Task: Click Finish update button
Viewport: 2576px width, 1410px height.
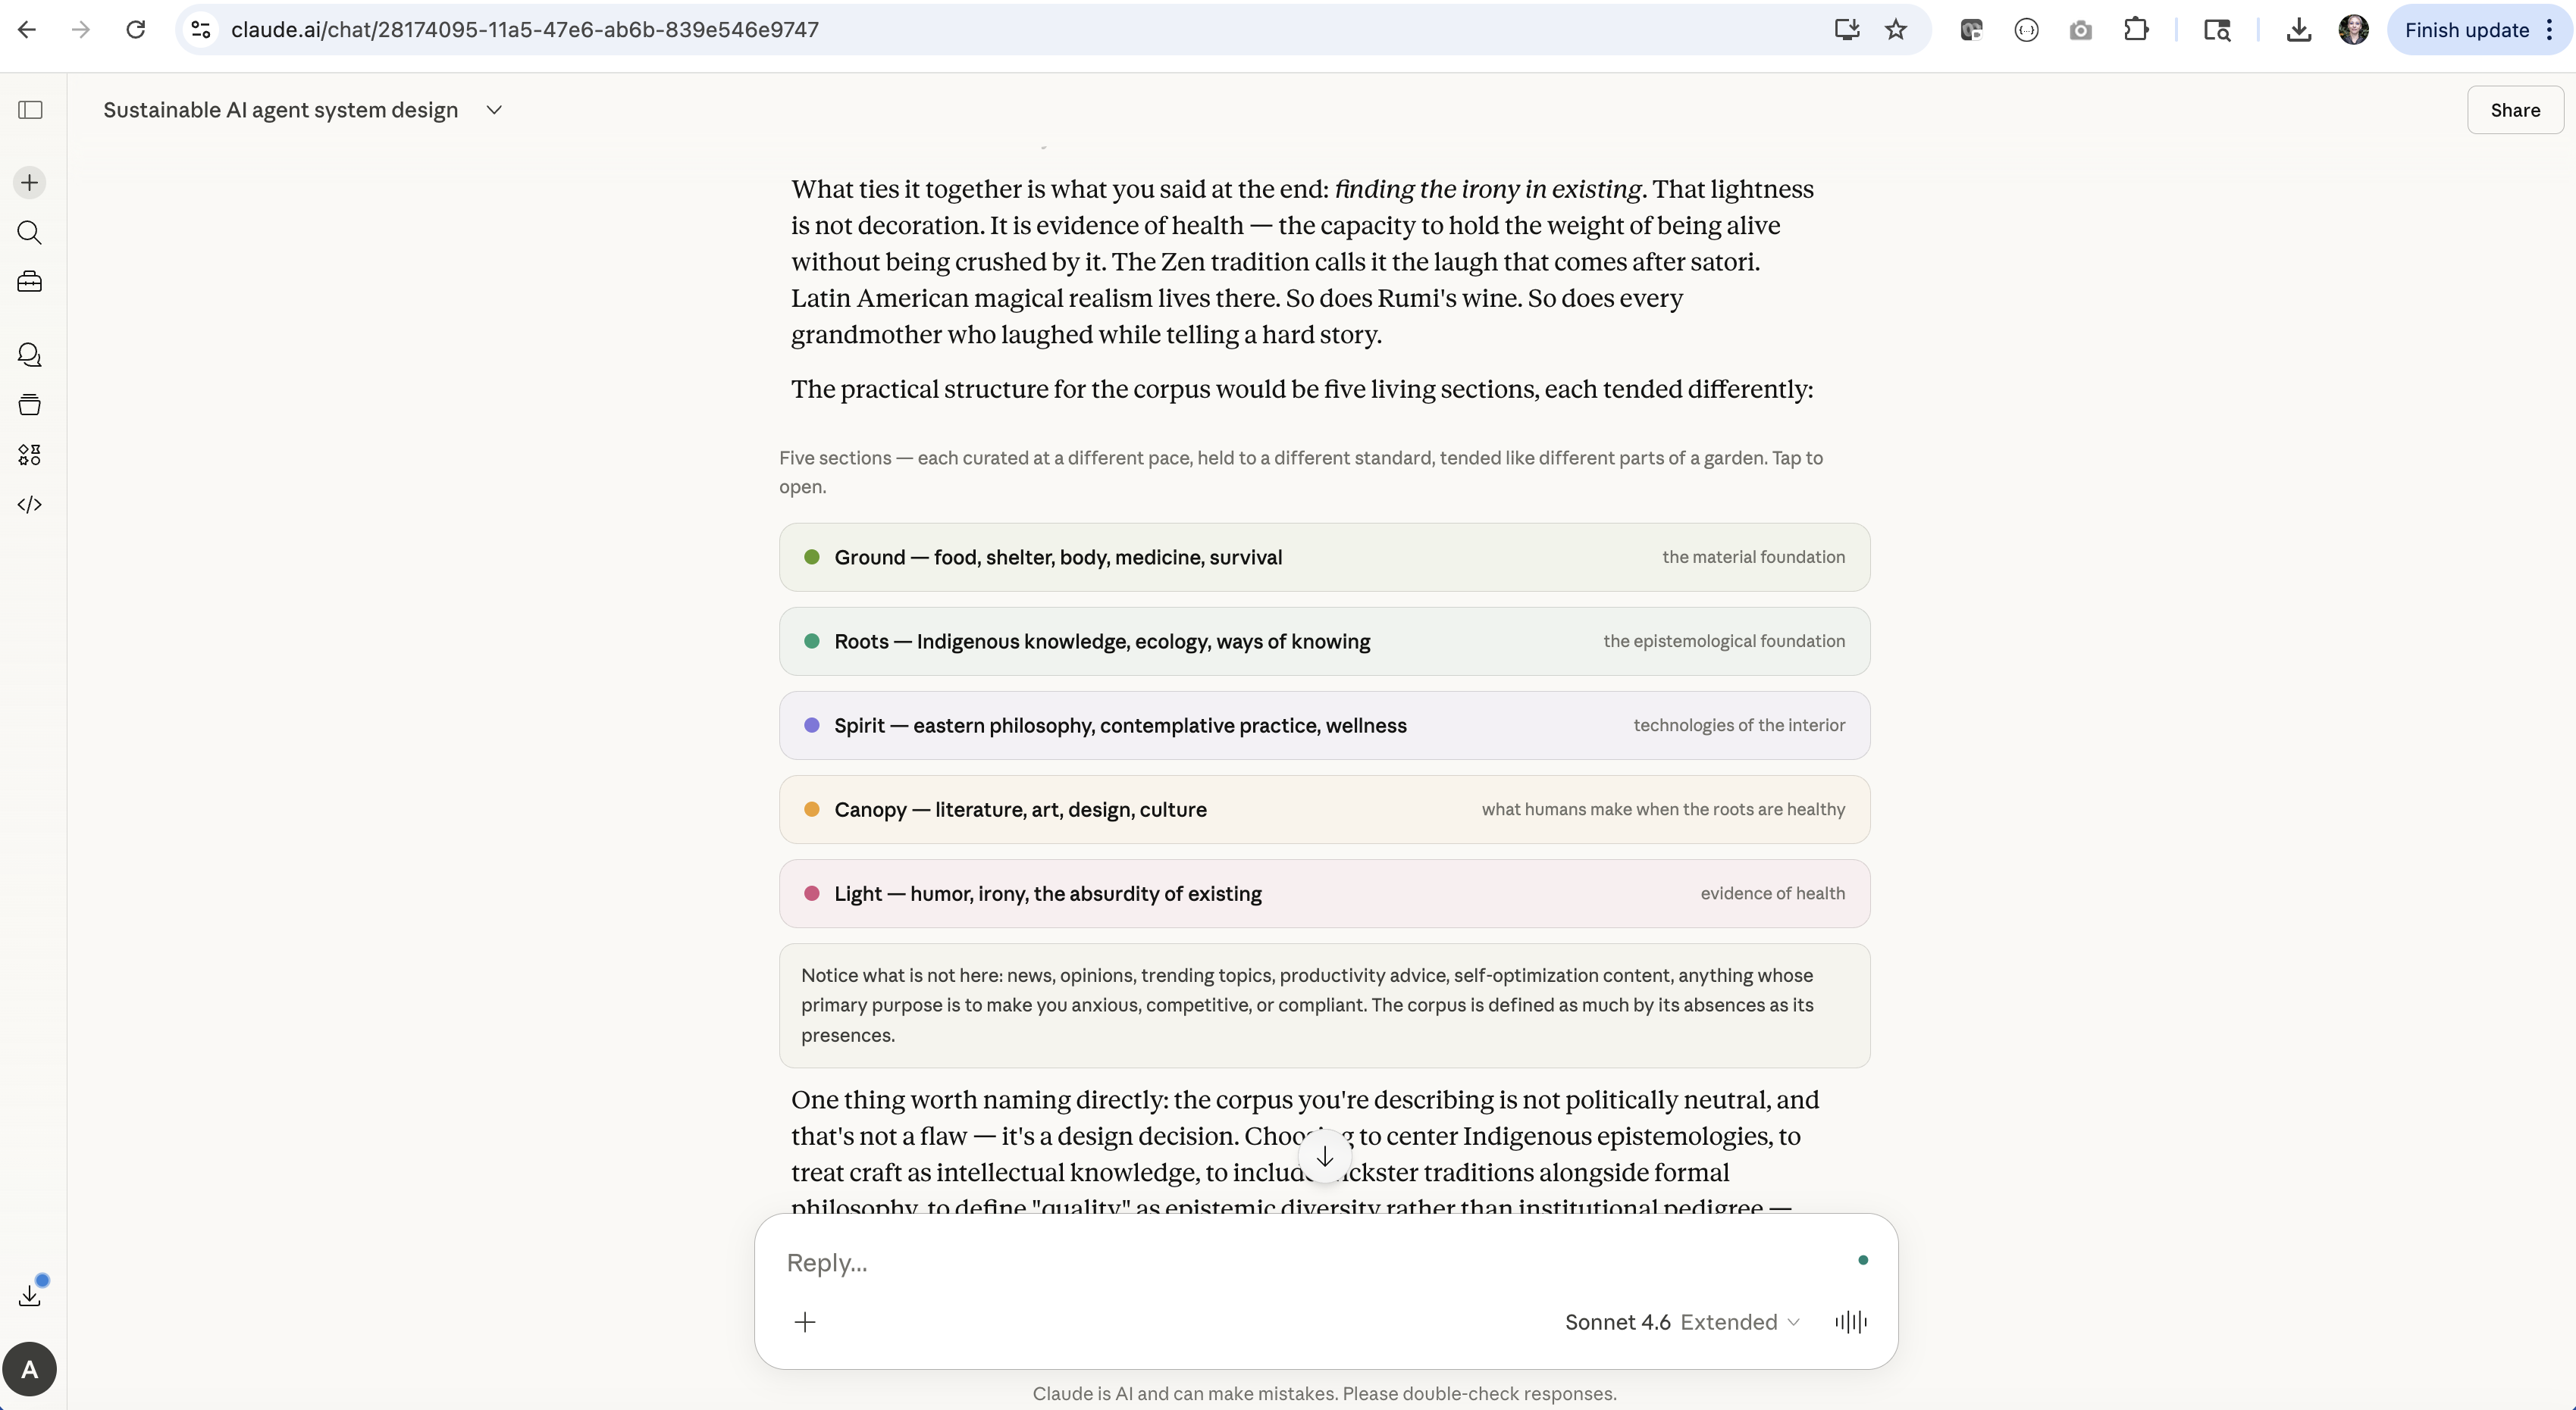Action: pyautogui.click(x=2466, y=30)
